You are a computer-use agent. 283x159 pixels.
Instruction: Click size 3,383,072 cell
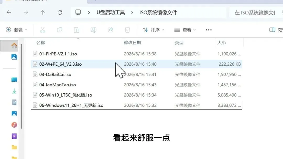[229, 105]
